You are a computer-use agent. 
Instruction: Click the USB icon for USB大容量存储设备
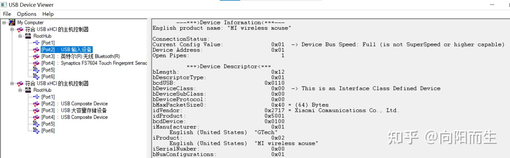[36, 110]
